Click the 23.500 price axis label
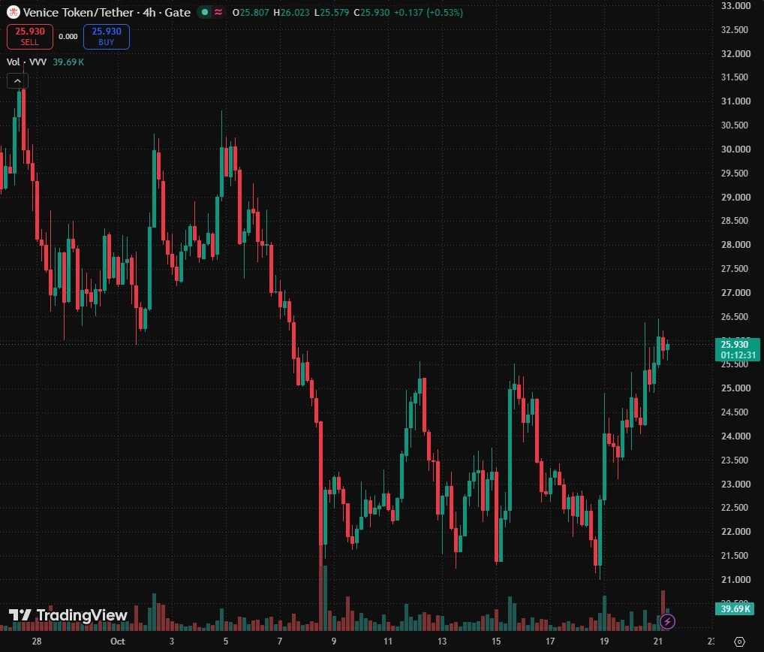This screenshot has height=652, width=764. point(735,460)
